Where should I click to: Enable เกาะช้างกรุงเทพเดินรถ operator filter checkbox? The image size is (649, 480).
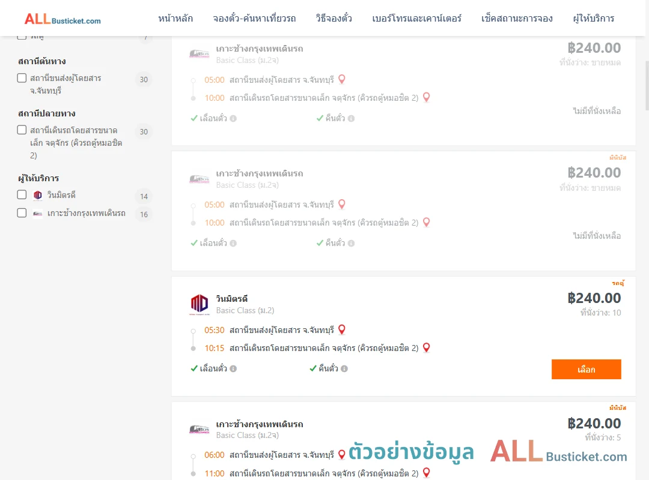coord(22,213)
